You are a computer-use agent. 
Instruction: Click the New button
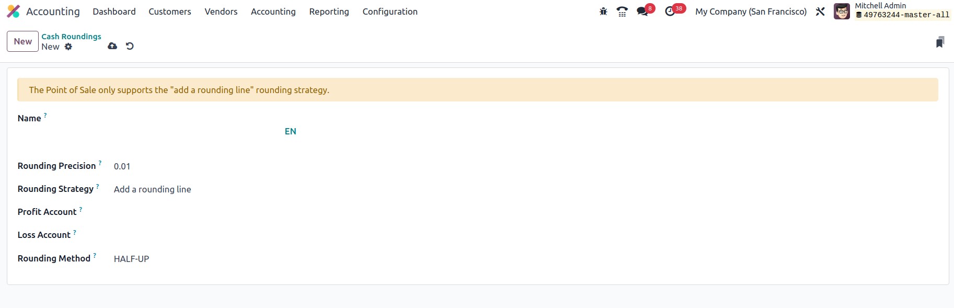[22, 41]
